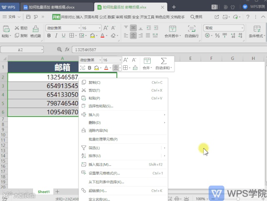The image size is (267, 201).
Task: Select the Format Painter brush
Action: tap(35, 29)
